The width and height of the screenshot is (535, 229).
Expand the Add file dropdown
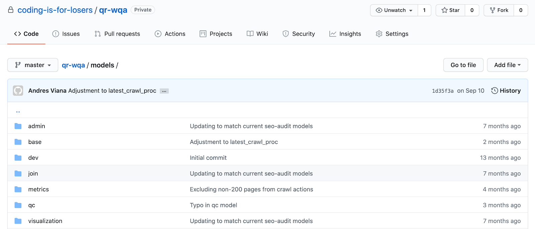pos(507,65)
